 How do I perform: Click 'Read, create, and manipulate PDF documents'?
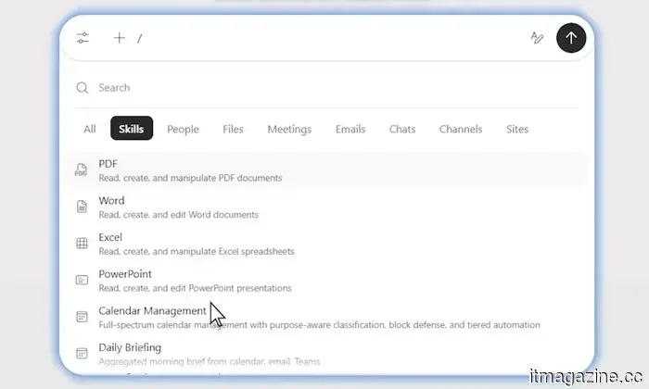click(x=190, y=178)
